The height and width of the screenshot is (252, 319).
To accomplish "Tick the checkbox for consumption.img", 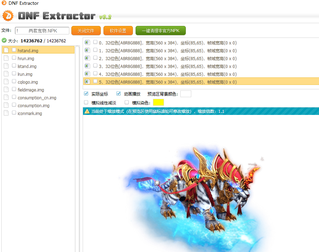I will tap(14, 105).
